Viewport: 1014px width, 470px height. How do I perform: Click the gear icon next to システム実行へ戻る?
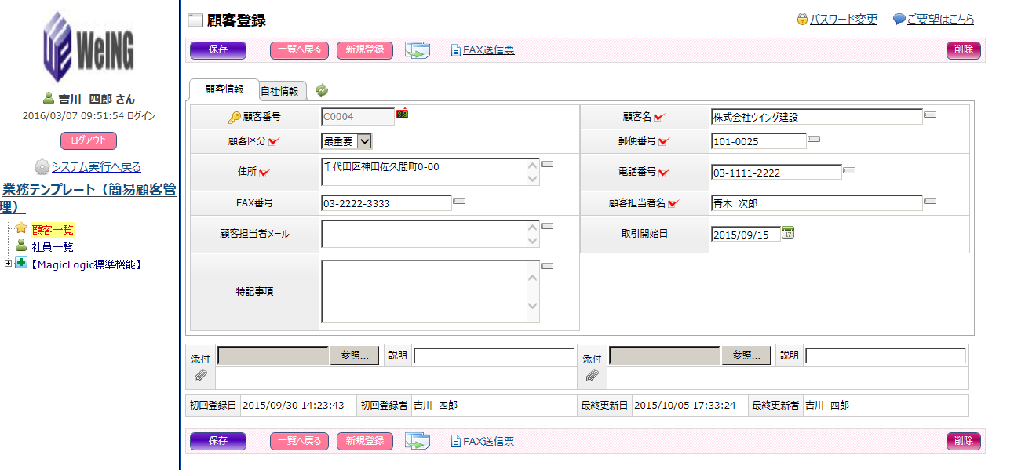(42, 167)
